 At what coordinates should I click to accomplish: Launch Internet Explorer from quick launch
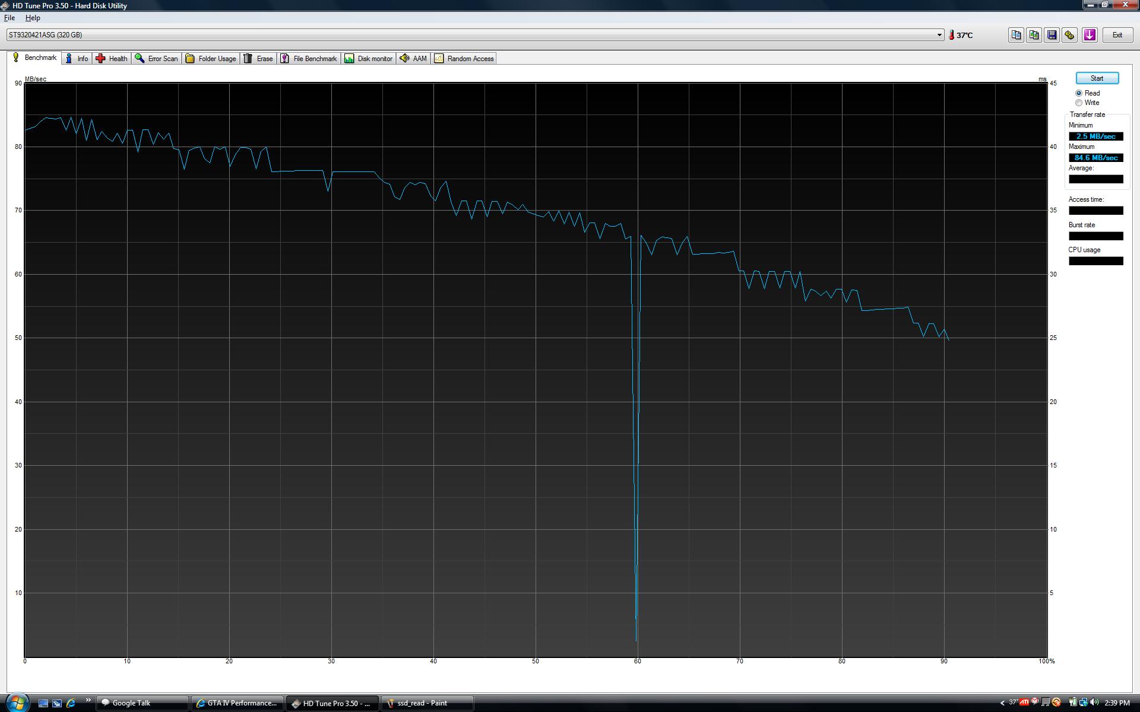click(x=71, y=703)
